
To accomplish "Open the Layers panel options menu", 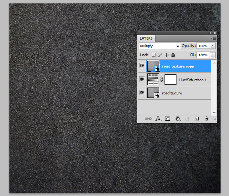I will pyautogui.click(x=213, y=38).
